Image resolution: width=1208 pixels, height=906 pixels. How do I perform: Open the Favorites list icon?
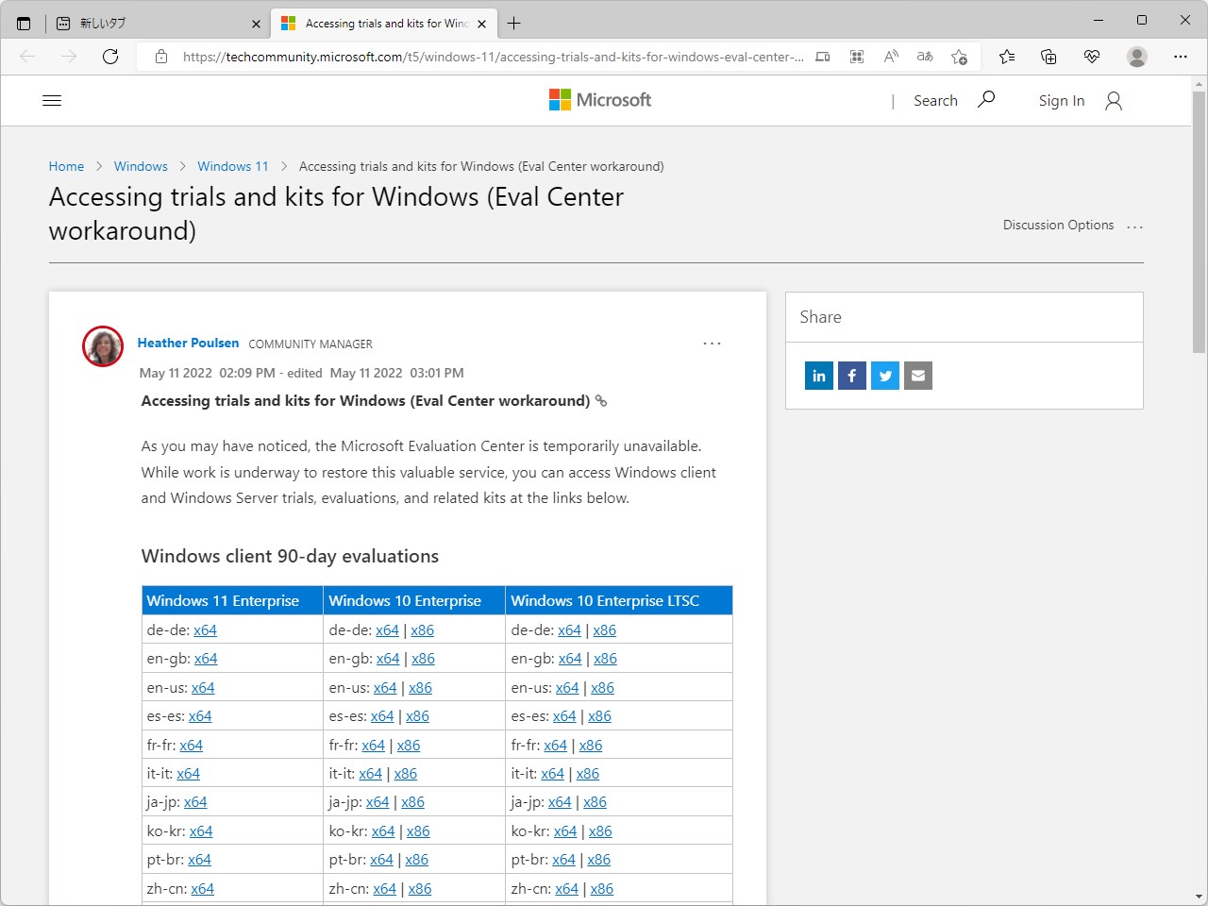pos(1007,57)
